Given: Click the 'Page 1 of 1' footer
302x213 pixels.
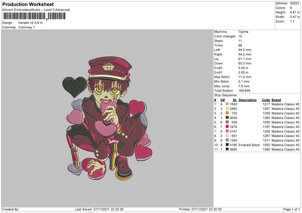Looking at the screenshot, I should (x=291, y=209).
